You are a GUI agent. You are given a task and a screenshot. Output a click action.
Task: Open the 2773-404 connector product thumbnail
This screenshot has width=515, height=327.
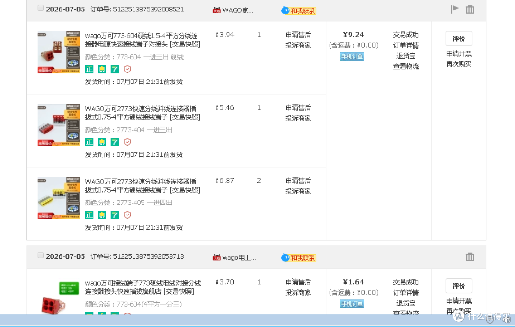59,125
